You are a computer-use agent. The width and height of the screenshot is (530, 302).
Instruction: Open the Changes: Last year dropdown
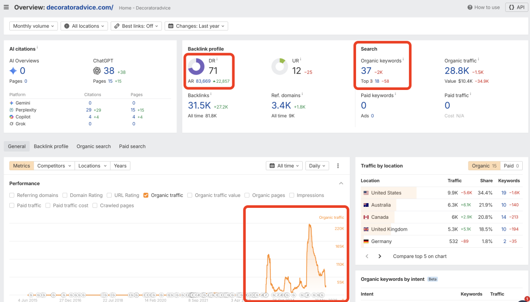click(x=196, y=26)
